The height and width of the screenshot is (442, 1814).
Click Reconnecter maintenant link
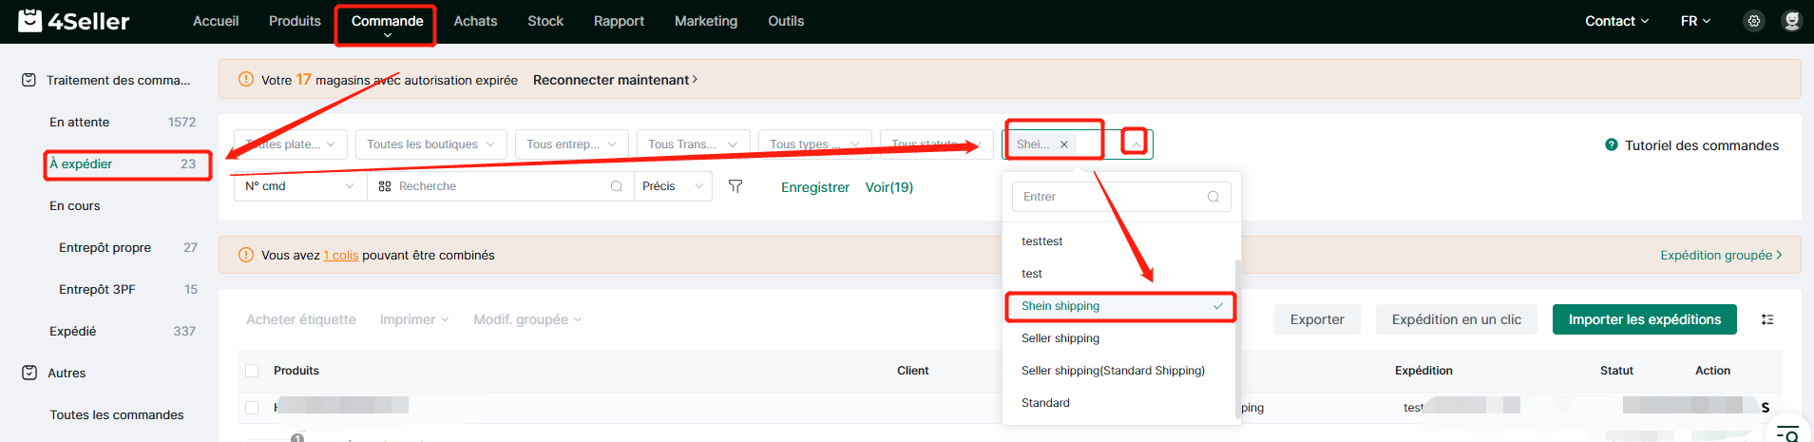point(615,80)
